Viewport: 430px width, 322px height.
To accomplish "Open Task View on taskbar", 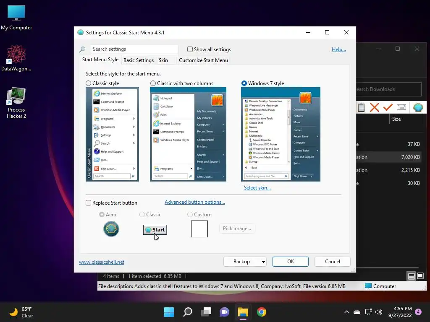I will pos(206,312).
